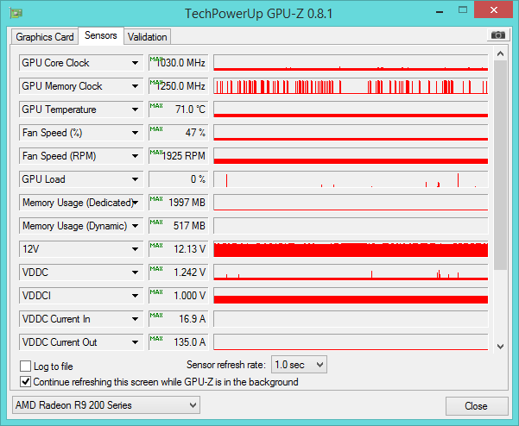Click the 1.000 V VDDCI reading
Viewport: 519px width, 426px height.
179,296
